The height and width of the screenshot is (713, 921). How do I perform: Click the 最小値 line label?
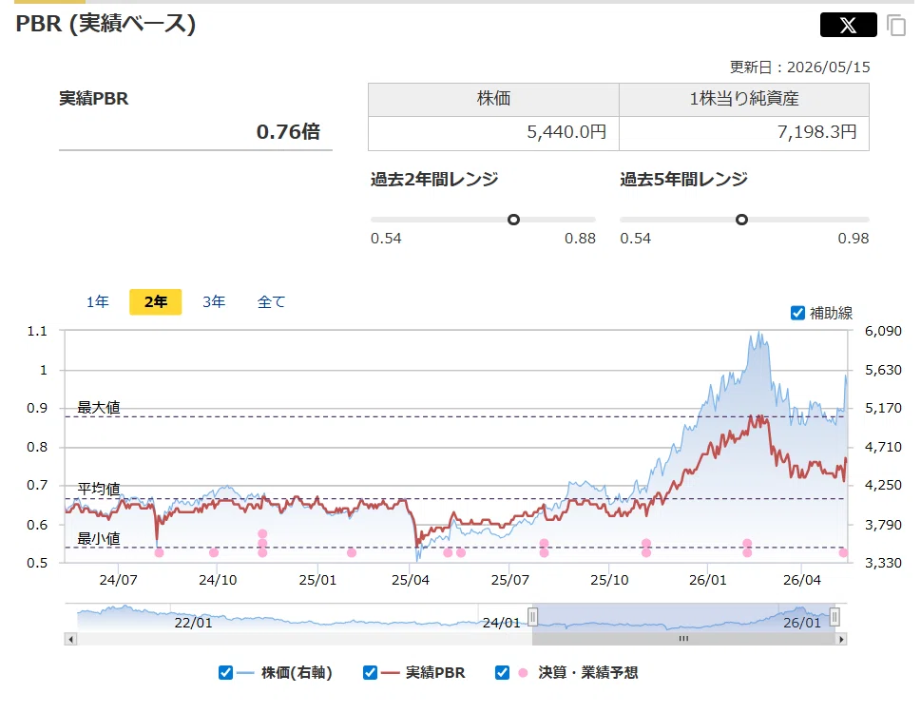99,539
